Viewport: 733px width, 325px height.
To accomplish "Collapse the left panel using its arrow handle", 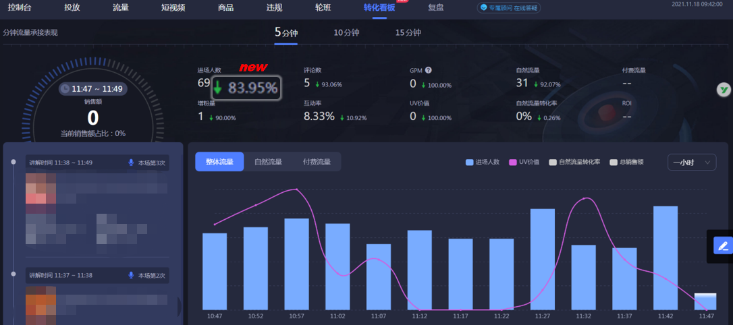I will point(180,307).
